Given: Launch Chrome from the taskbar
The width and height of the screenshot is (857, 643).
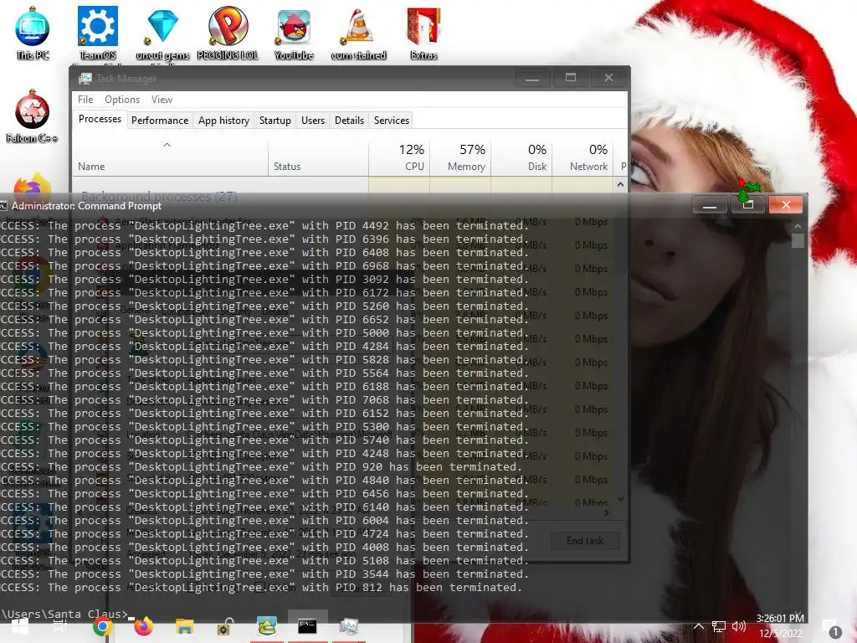Looking at the screenshot, I should tap(102, 626).
